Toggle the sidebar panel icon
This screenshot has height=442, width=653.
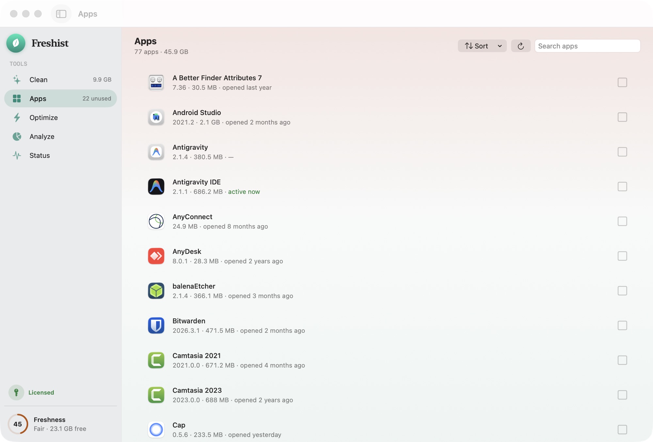coord(61,14)
